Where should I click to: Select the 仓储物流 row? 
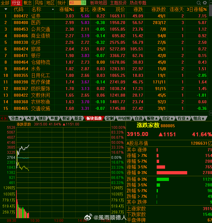tap(104, 62)
